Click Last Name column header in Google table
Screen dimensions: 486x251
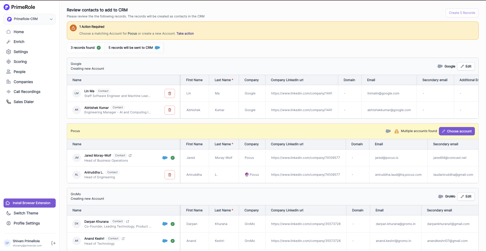click(224, 80)
